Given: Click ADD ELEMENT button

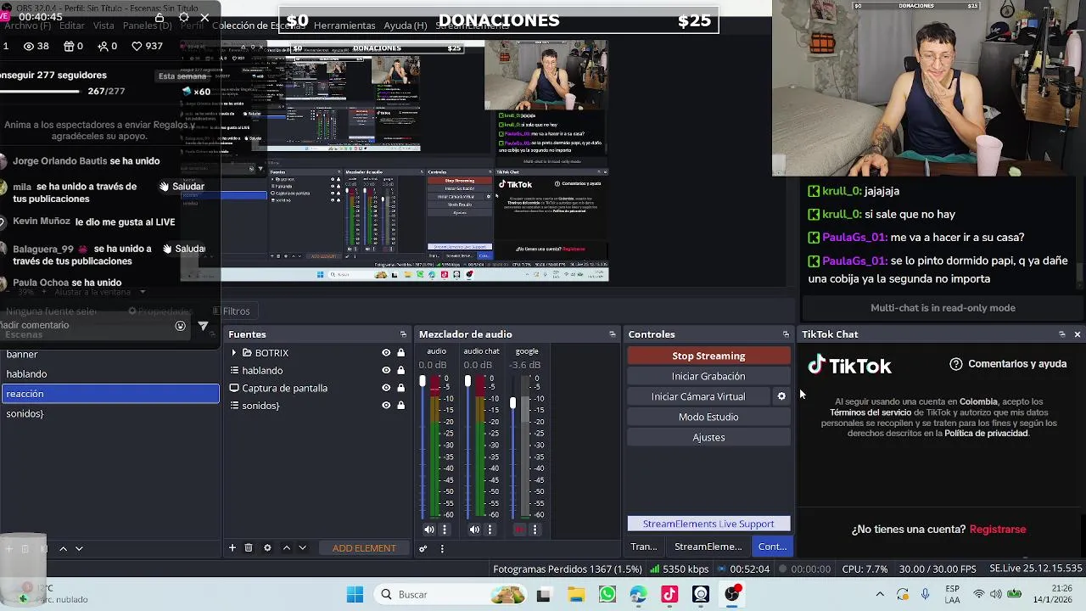Looking at the screenshot, I should click(x=364, y=548).
